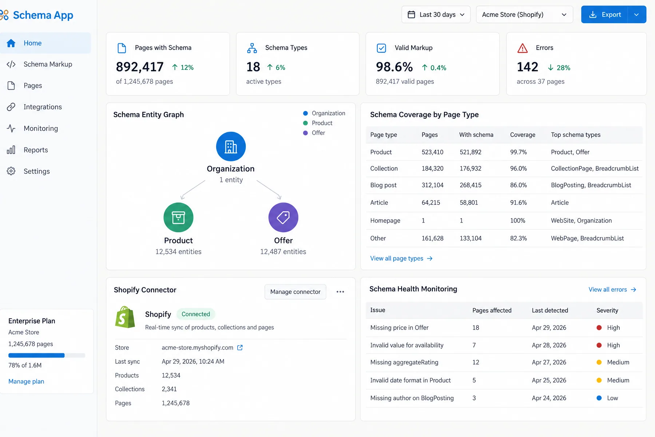The height and width of the screenshot is (437, 655).
Task: Click the Connected status badge
Action: (x=196, y=314)
